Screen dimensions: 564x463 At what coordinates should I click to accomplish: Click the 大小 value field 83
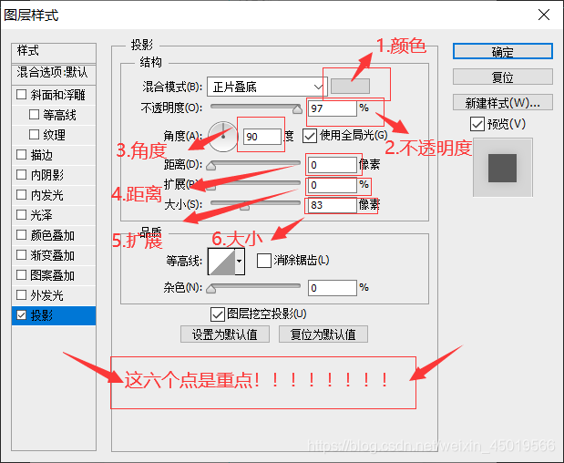[332, 205]
